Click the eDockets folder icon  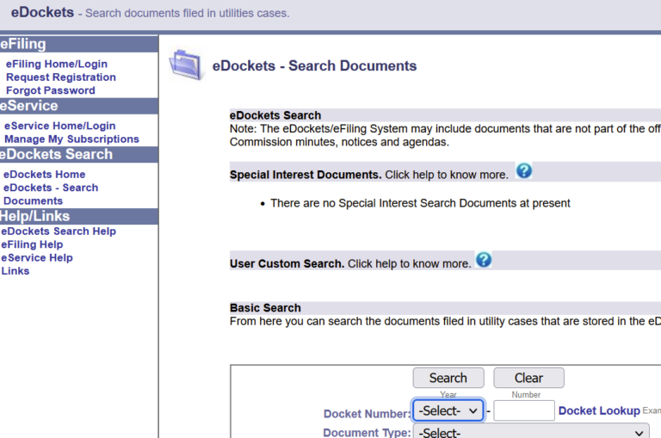click(183, 65)
